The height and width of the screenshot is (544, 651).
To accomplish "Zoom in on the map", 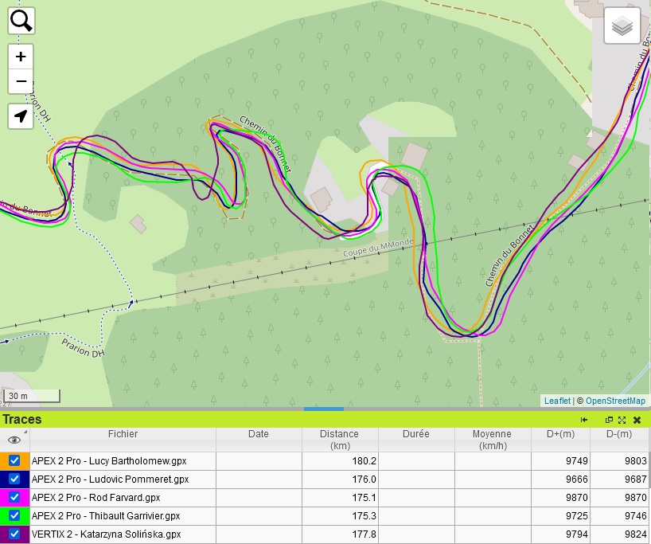I will click(x=21, y=57).
